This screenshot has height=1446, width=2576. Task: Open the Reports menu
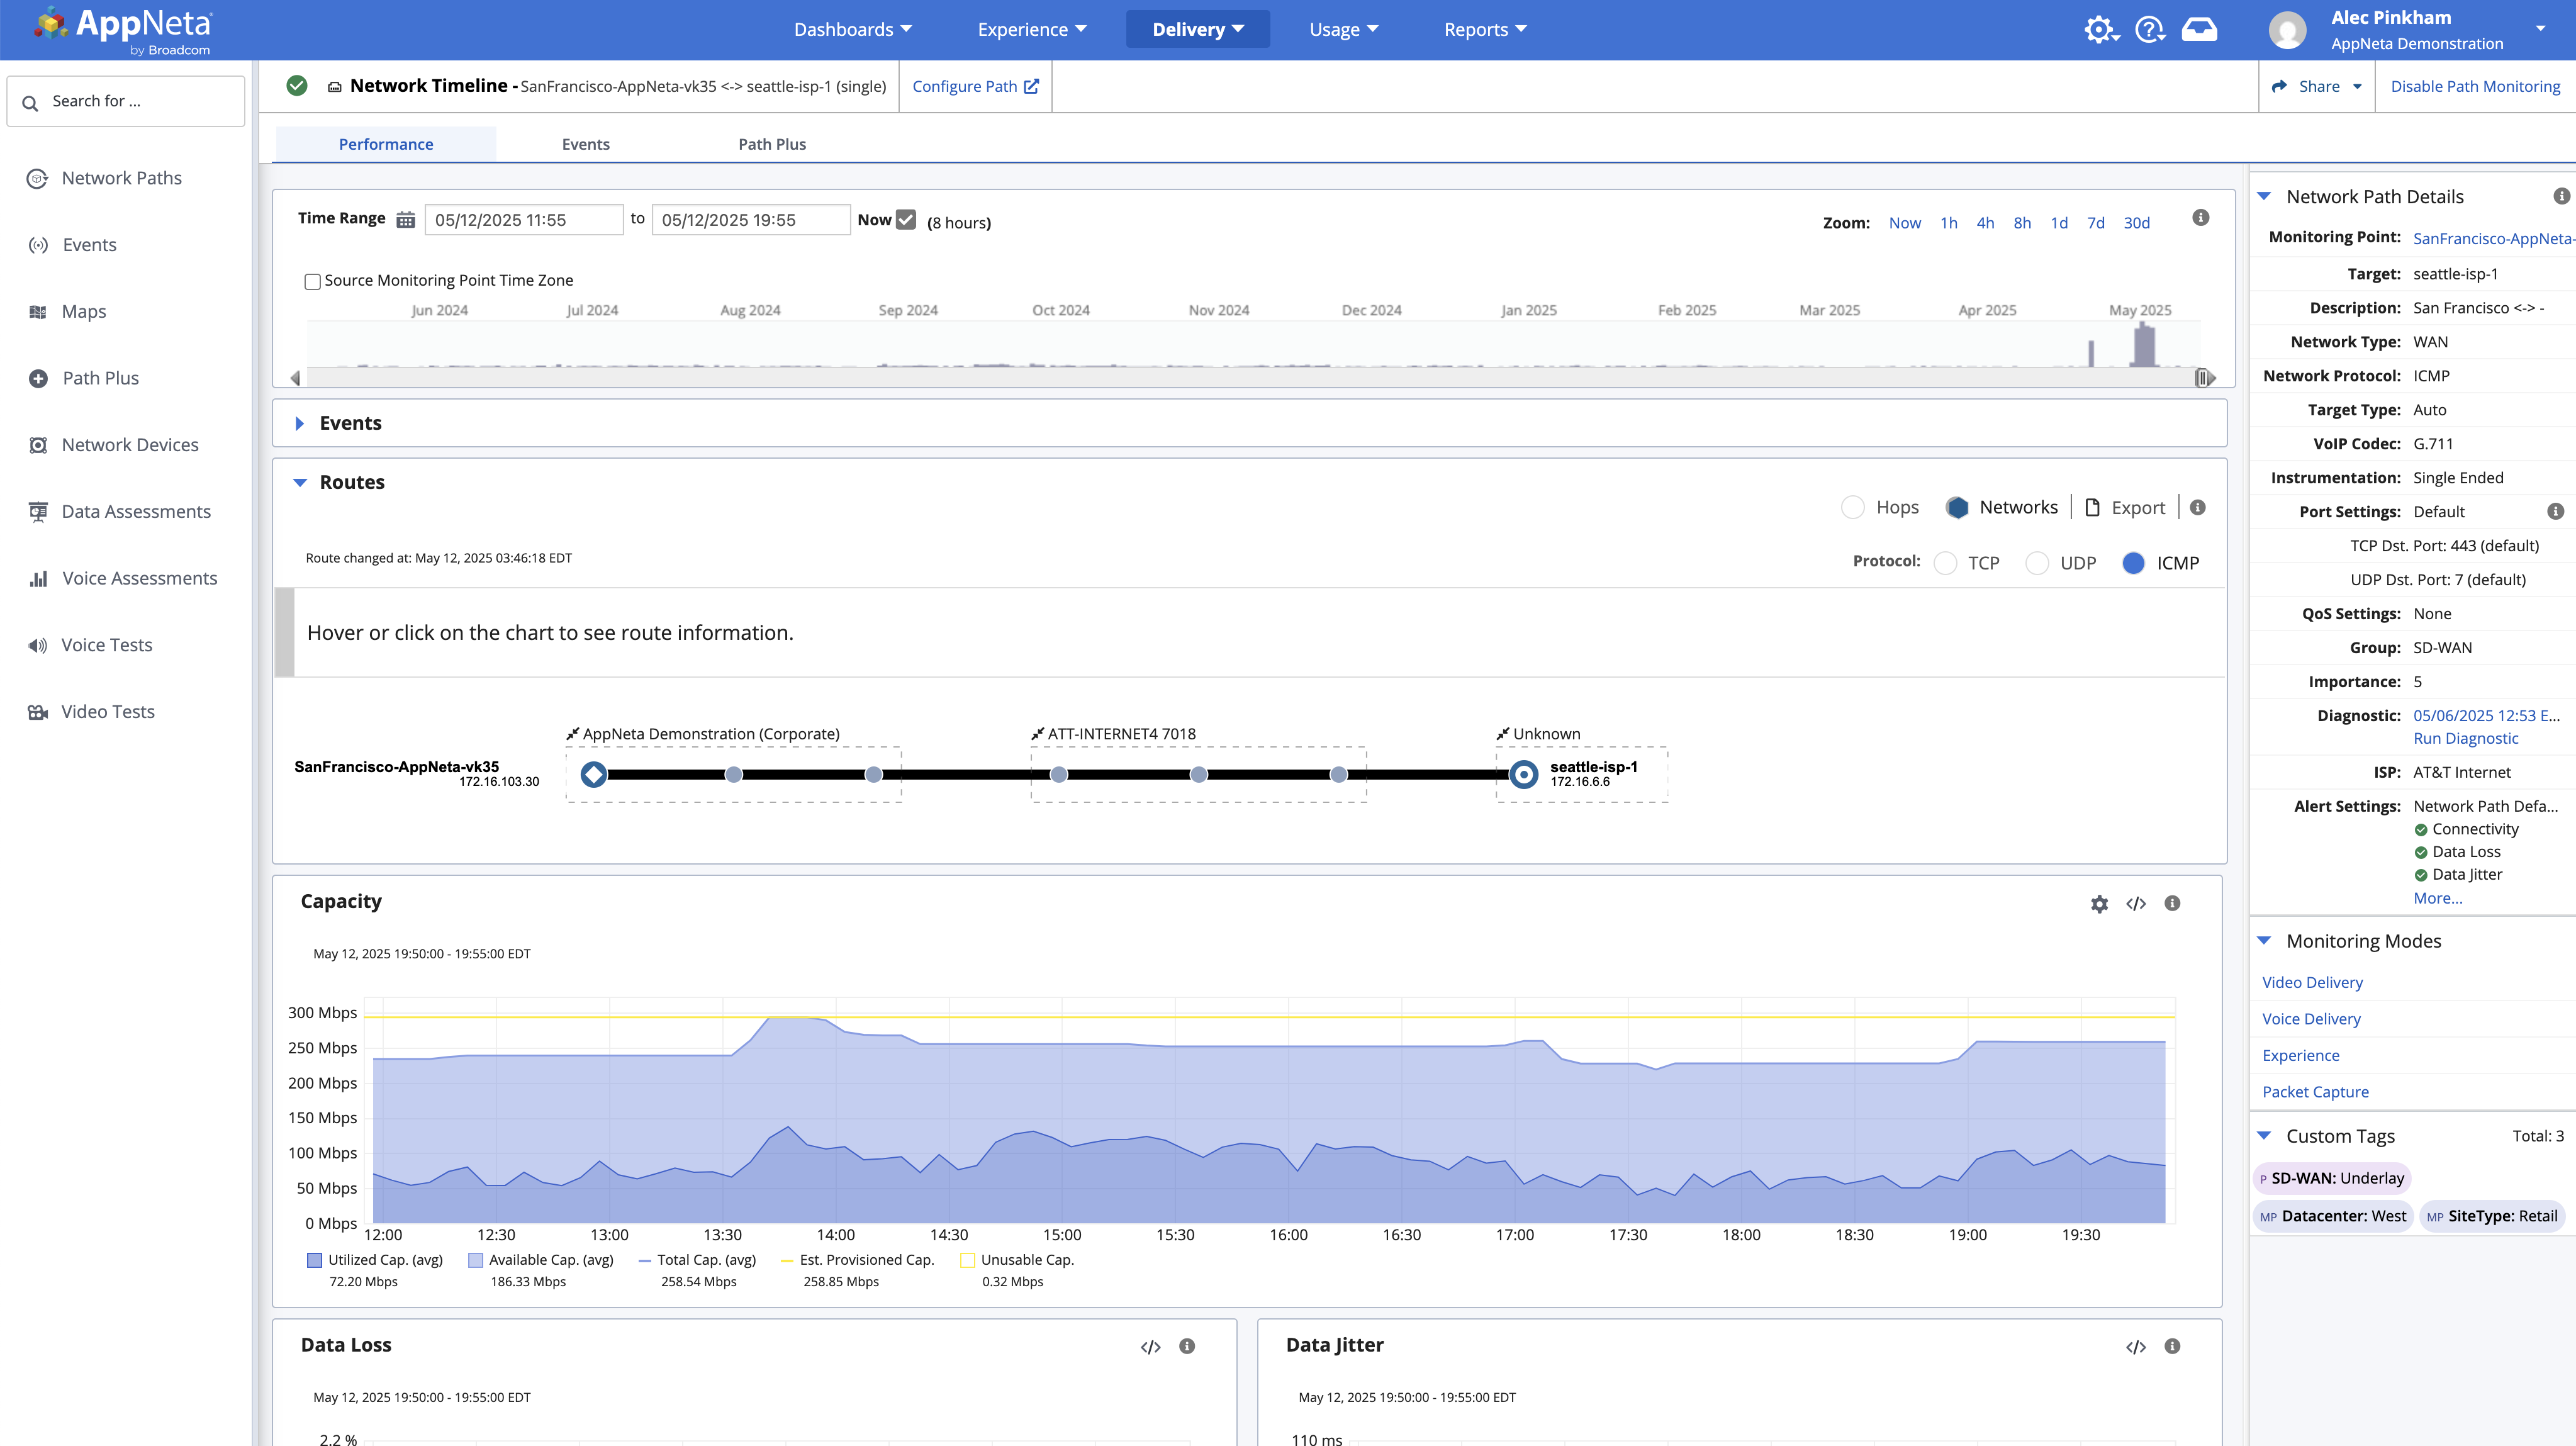(x=1484, y=30)
